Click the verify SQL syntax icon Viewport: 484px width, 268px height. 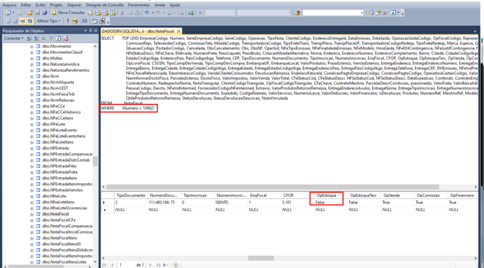[75, 21]
